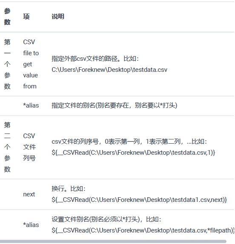235x244 pixels.
Task: Click the "说明" column header
Action: (58, 16)
